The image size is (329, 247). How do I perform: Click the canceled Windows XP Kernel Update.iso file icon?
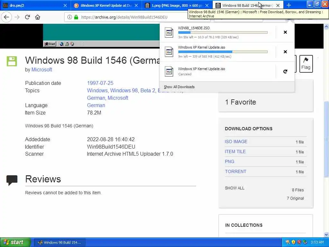click(169, 71)
